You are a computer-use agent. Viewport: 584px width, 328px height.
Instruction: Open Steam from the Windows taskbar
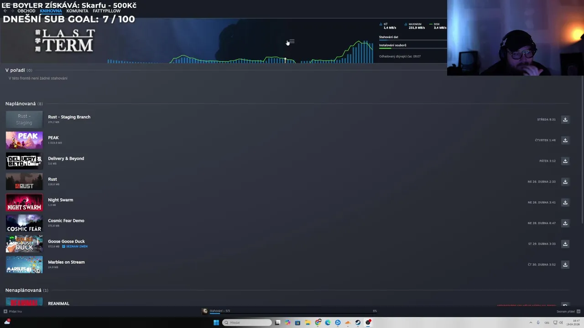(358, 323)
